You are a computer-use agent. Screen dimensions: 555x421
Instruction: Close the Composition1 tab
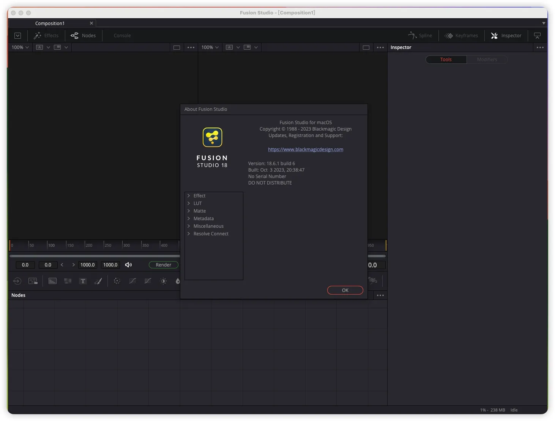(x=91, y=23)
